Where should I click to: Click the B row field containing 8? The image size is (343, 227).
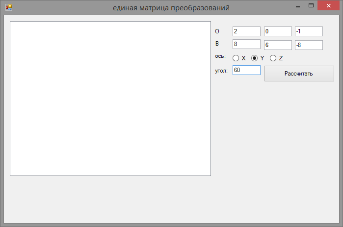(x=246, y=44)
